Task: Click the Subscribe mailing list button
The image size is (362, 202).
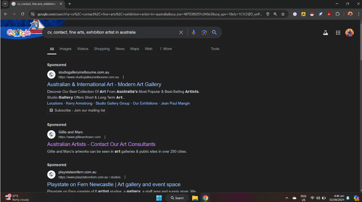Action: [77, 110]
